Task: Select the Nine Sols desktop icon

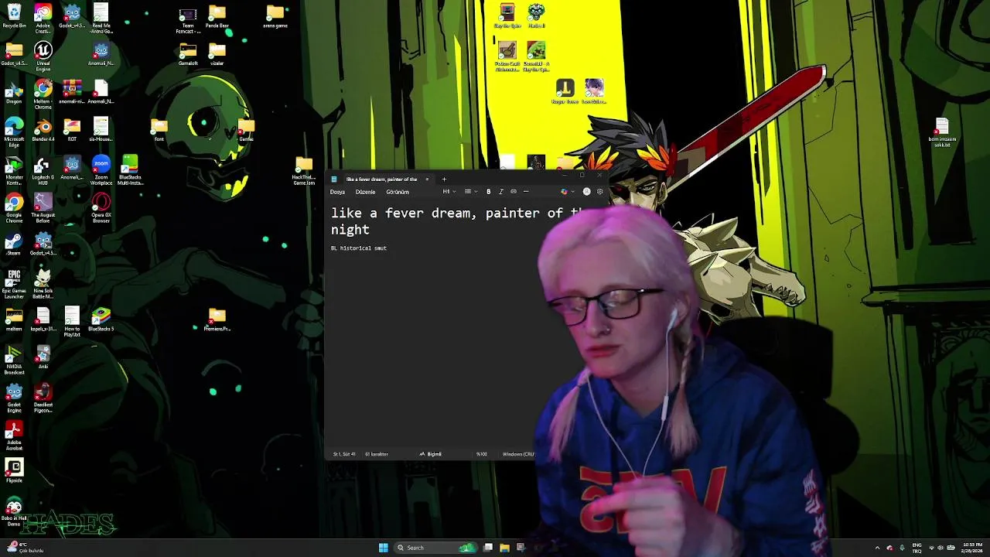Action: click(43, 283)
